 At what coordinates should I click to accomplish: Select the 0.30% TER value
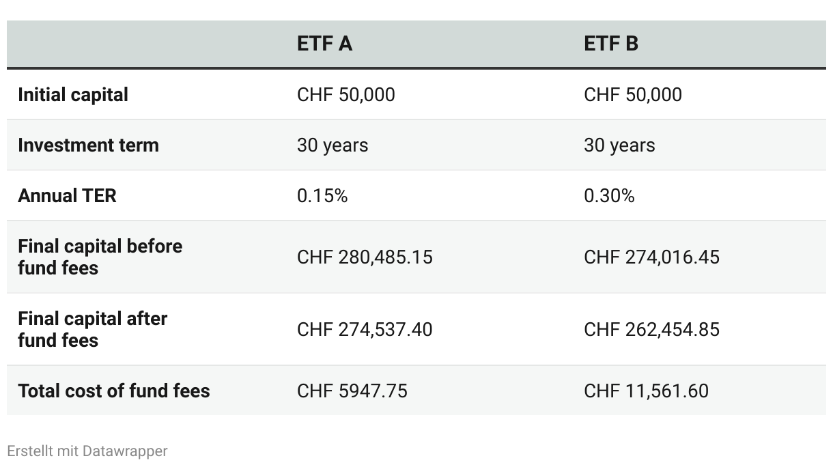pos(609,195)
